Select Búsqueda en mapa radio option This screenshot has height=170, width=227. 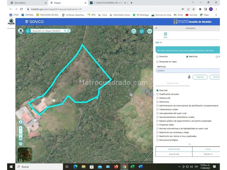pos(158,62)
